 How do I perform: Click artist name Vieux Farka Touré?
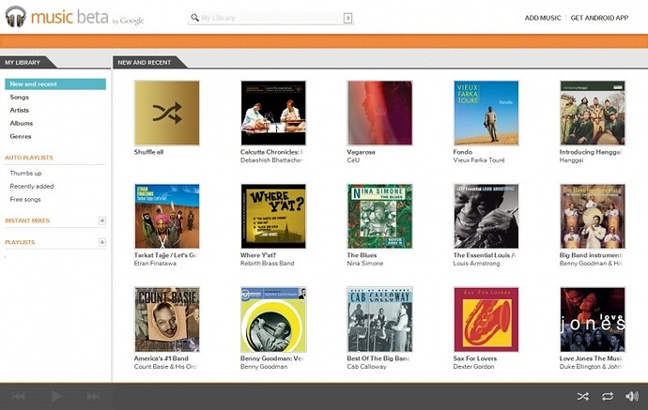(479, 160)
